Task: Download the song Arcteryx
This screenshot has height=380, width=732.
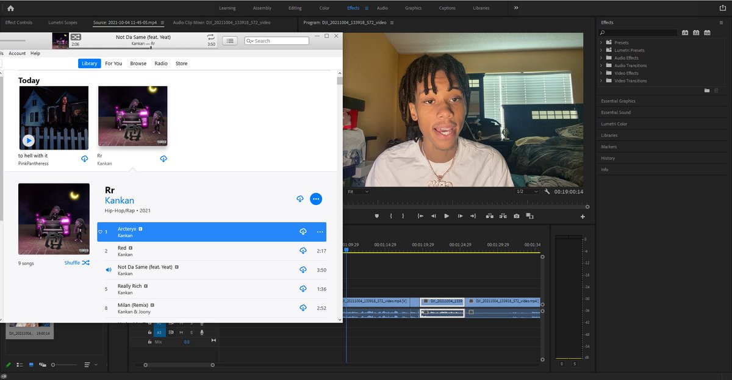Action: [303, 232]
